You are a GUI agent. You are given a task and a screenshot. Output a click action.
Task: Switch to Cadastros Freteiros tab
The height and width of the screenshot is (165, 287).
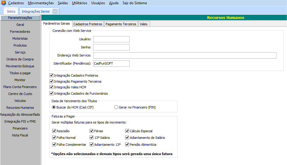(x=88, y=24)
